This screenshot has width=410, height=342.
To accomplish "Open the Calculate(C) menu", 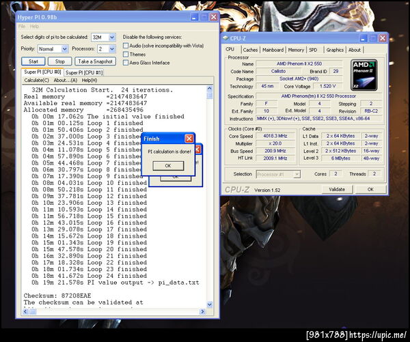I will tap(37, 80).
